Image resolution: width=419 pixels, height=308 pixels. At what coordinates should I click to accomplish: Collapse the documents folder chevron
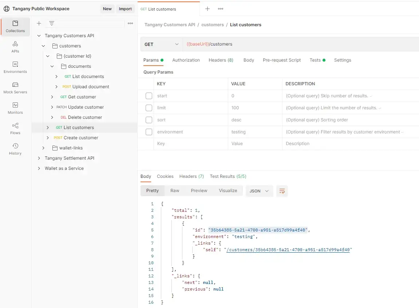[52, 66]
